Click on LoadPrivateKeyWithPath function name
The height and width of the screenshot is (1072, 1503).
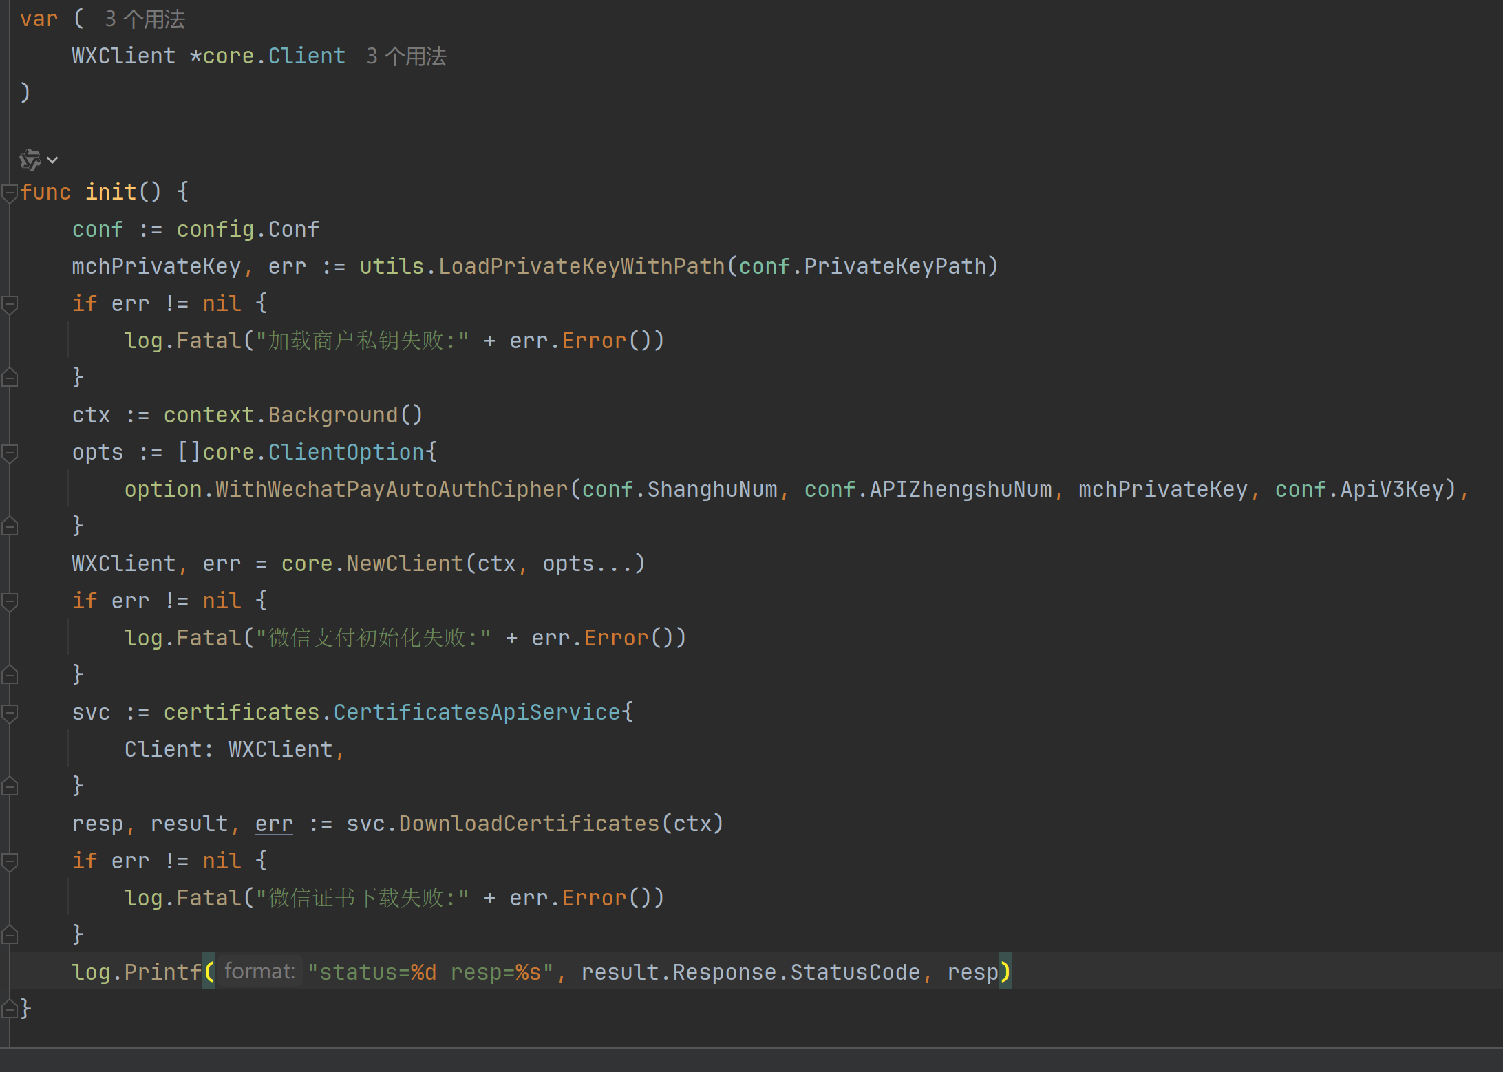click(582, 266)
